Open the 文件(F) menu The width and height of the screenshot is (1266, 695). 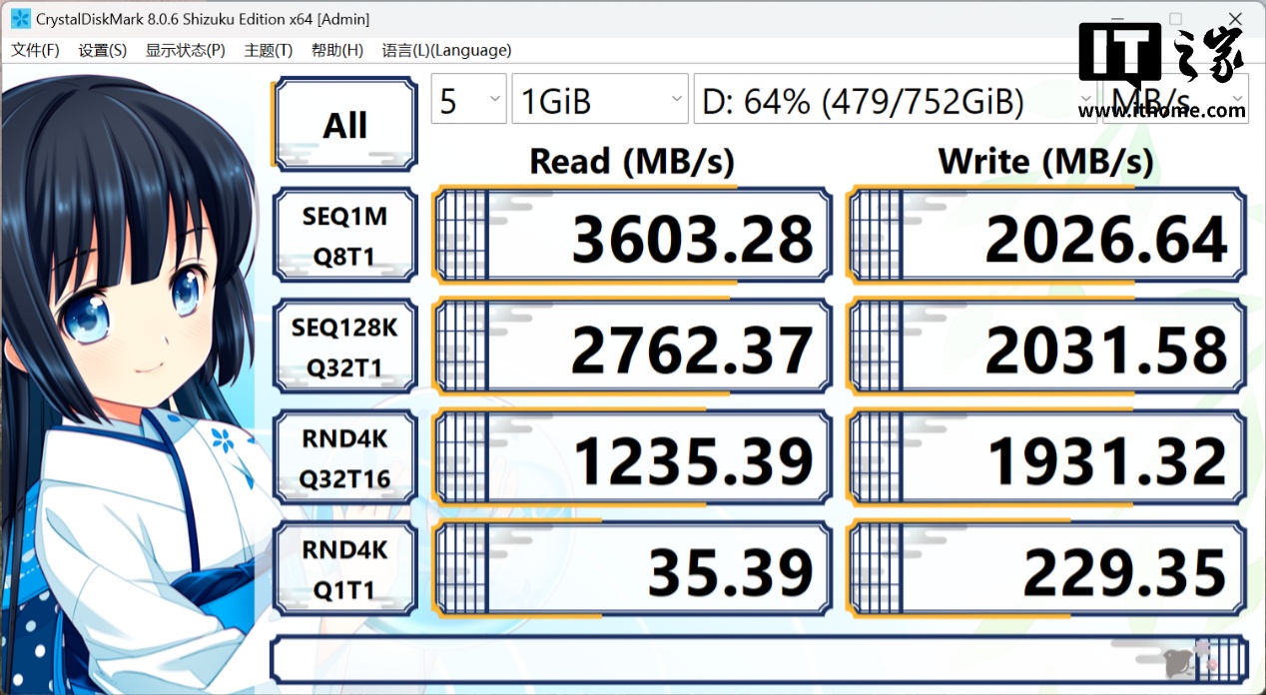[35, 50]
